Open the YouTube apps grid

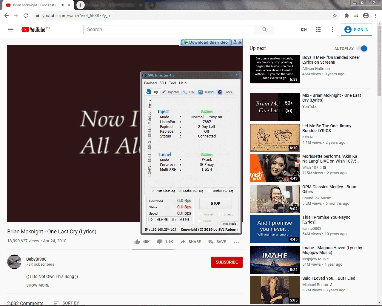(318, 30)
